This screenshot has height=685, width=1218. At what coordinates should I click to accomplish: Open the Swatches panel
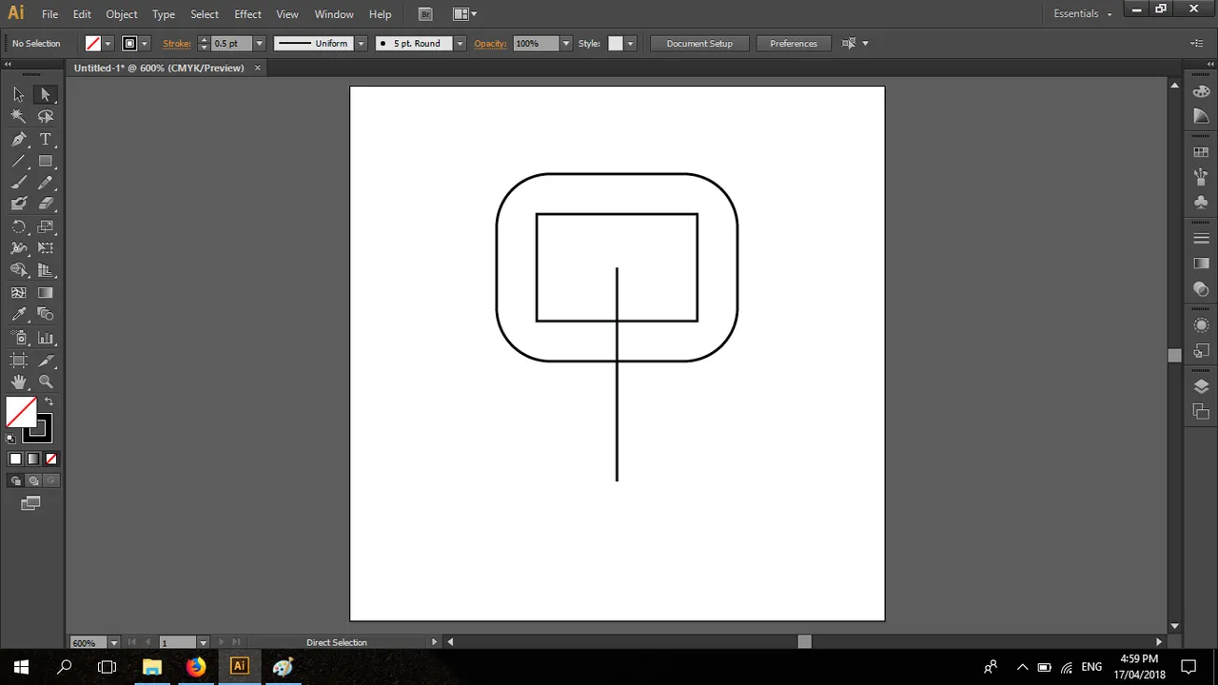[x=1201, y=152]
